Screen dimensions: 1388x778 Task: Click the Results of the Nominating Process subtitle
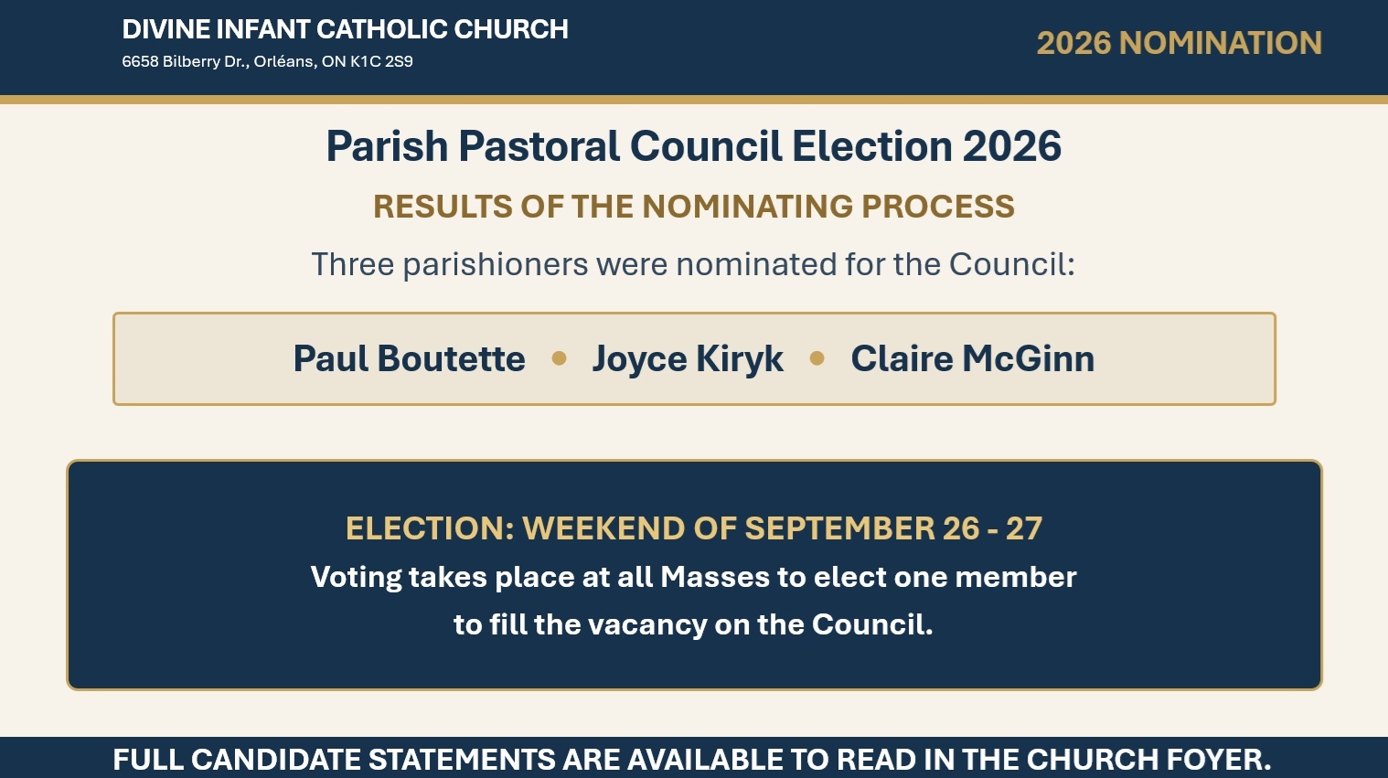[x=694, y=207]
